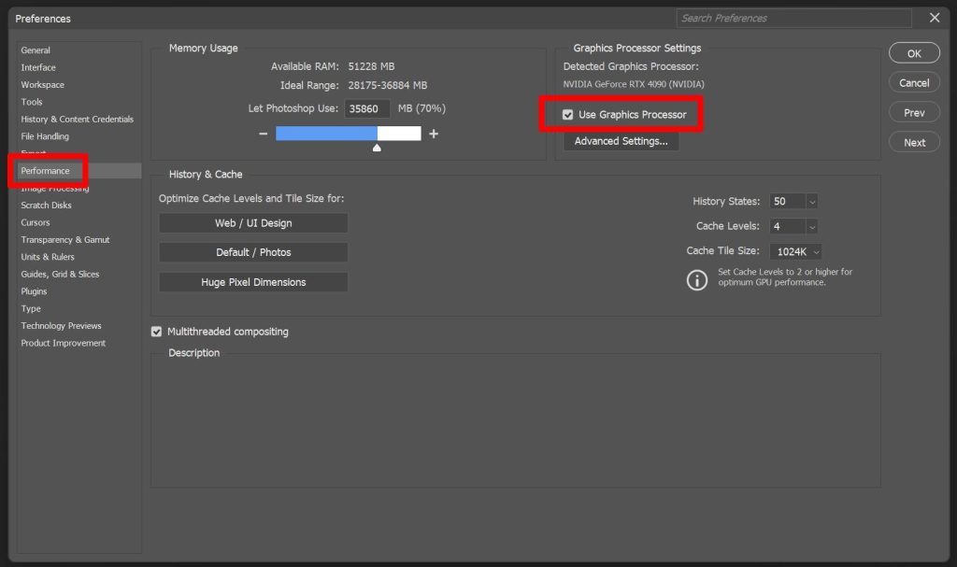The image size is (957, 567).
Task: Toggle Multithreaded compositing checkbox
Action: click(156, 332)
